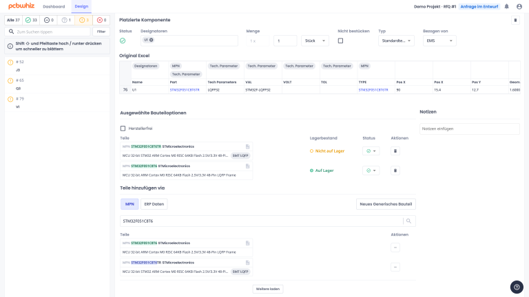Click the Neues Generisches Bauteil button
The image size is (529, 297).
(386, 204)
